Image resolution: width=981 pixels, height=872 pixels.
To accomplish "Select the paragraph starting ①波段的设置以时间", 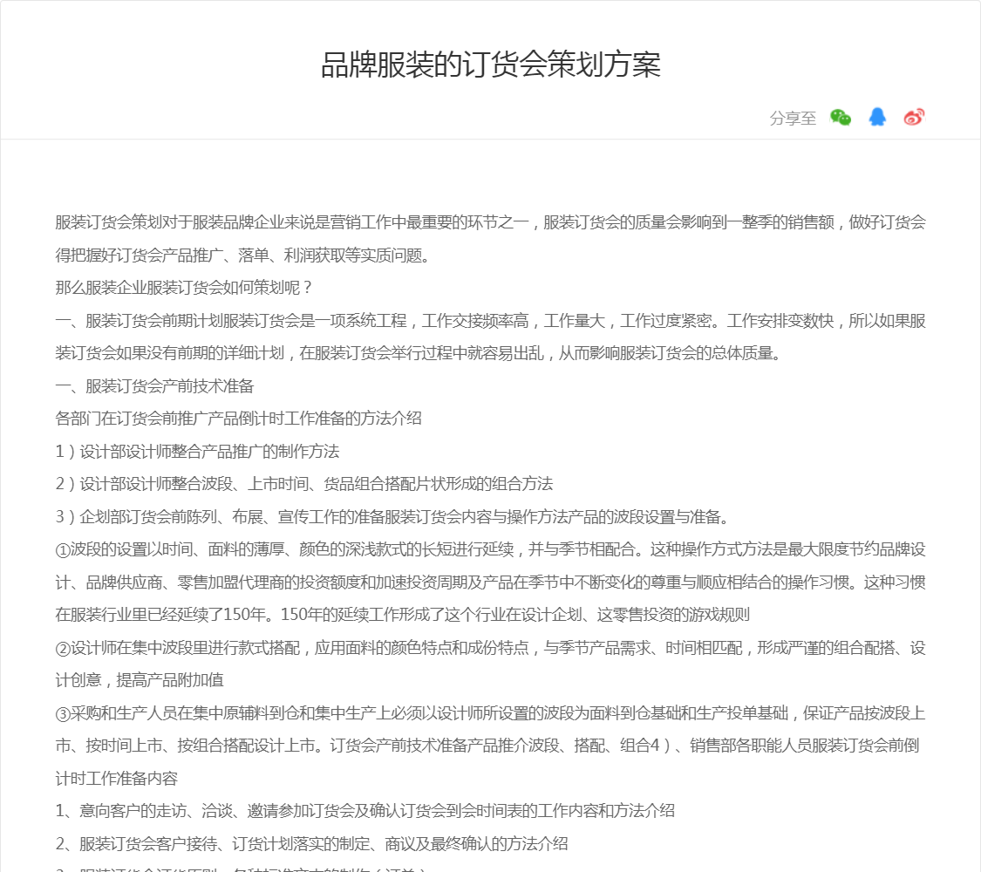I will [490, 582].
